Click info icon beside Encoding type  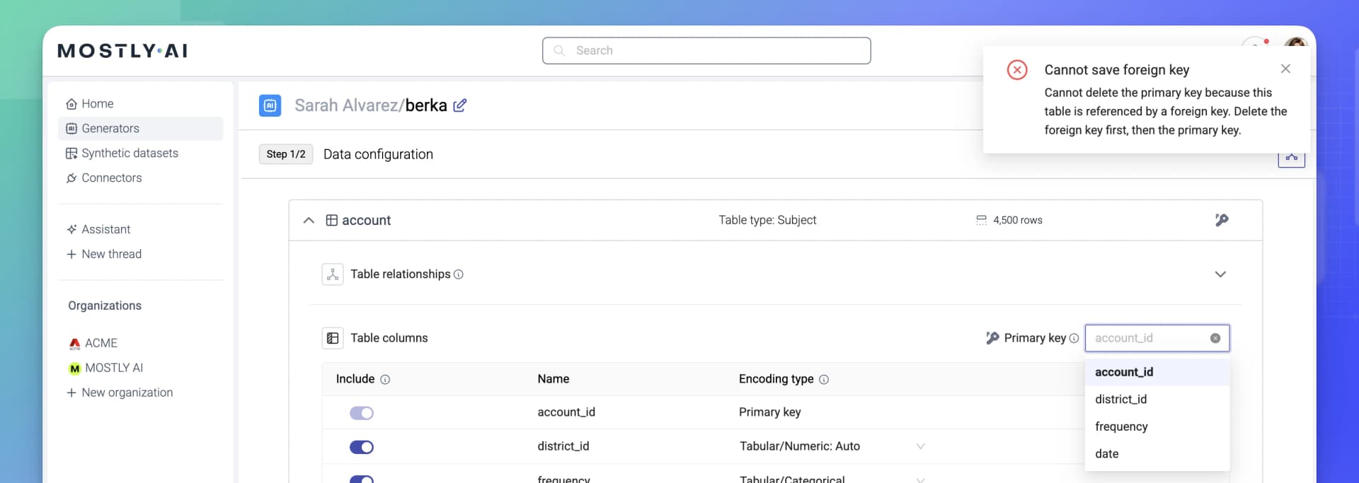824,380
